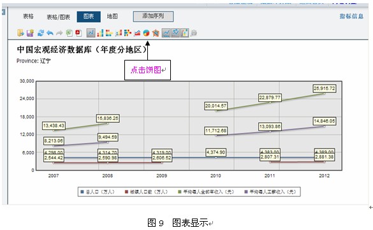Click the save disk icon

(x=30, y=32)
